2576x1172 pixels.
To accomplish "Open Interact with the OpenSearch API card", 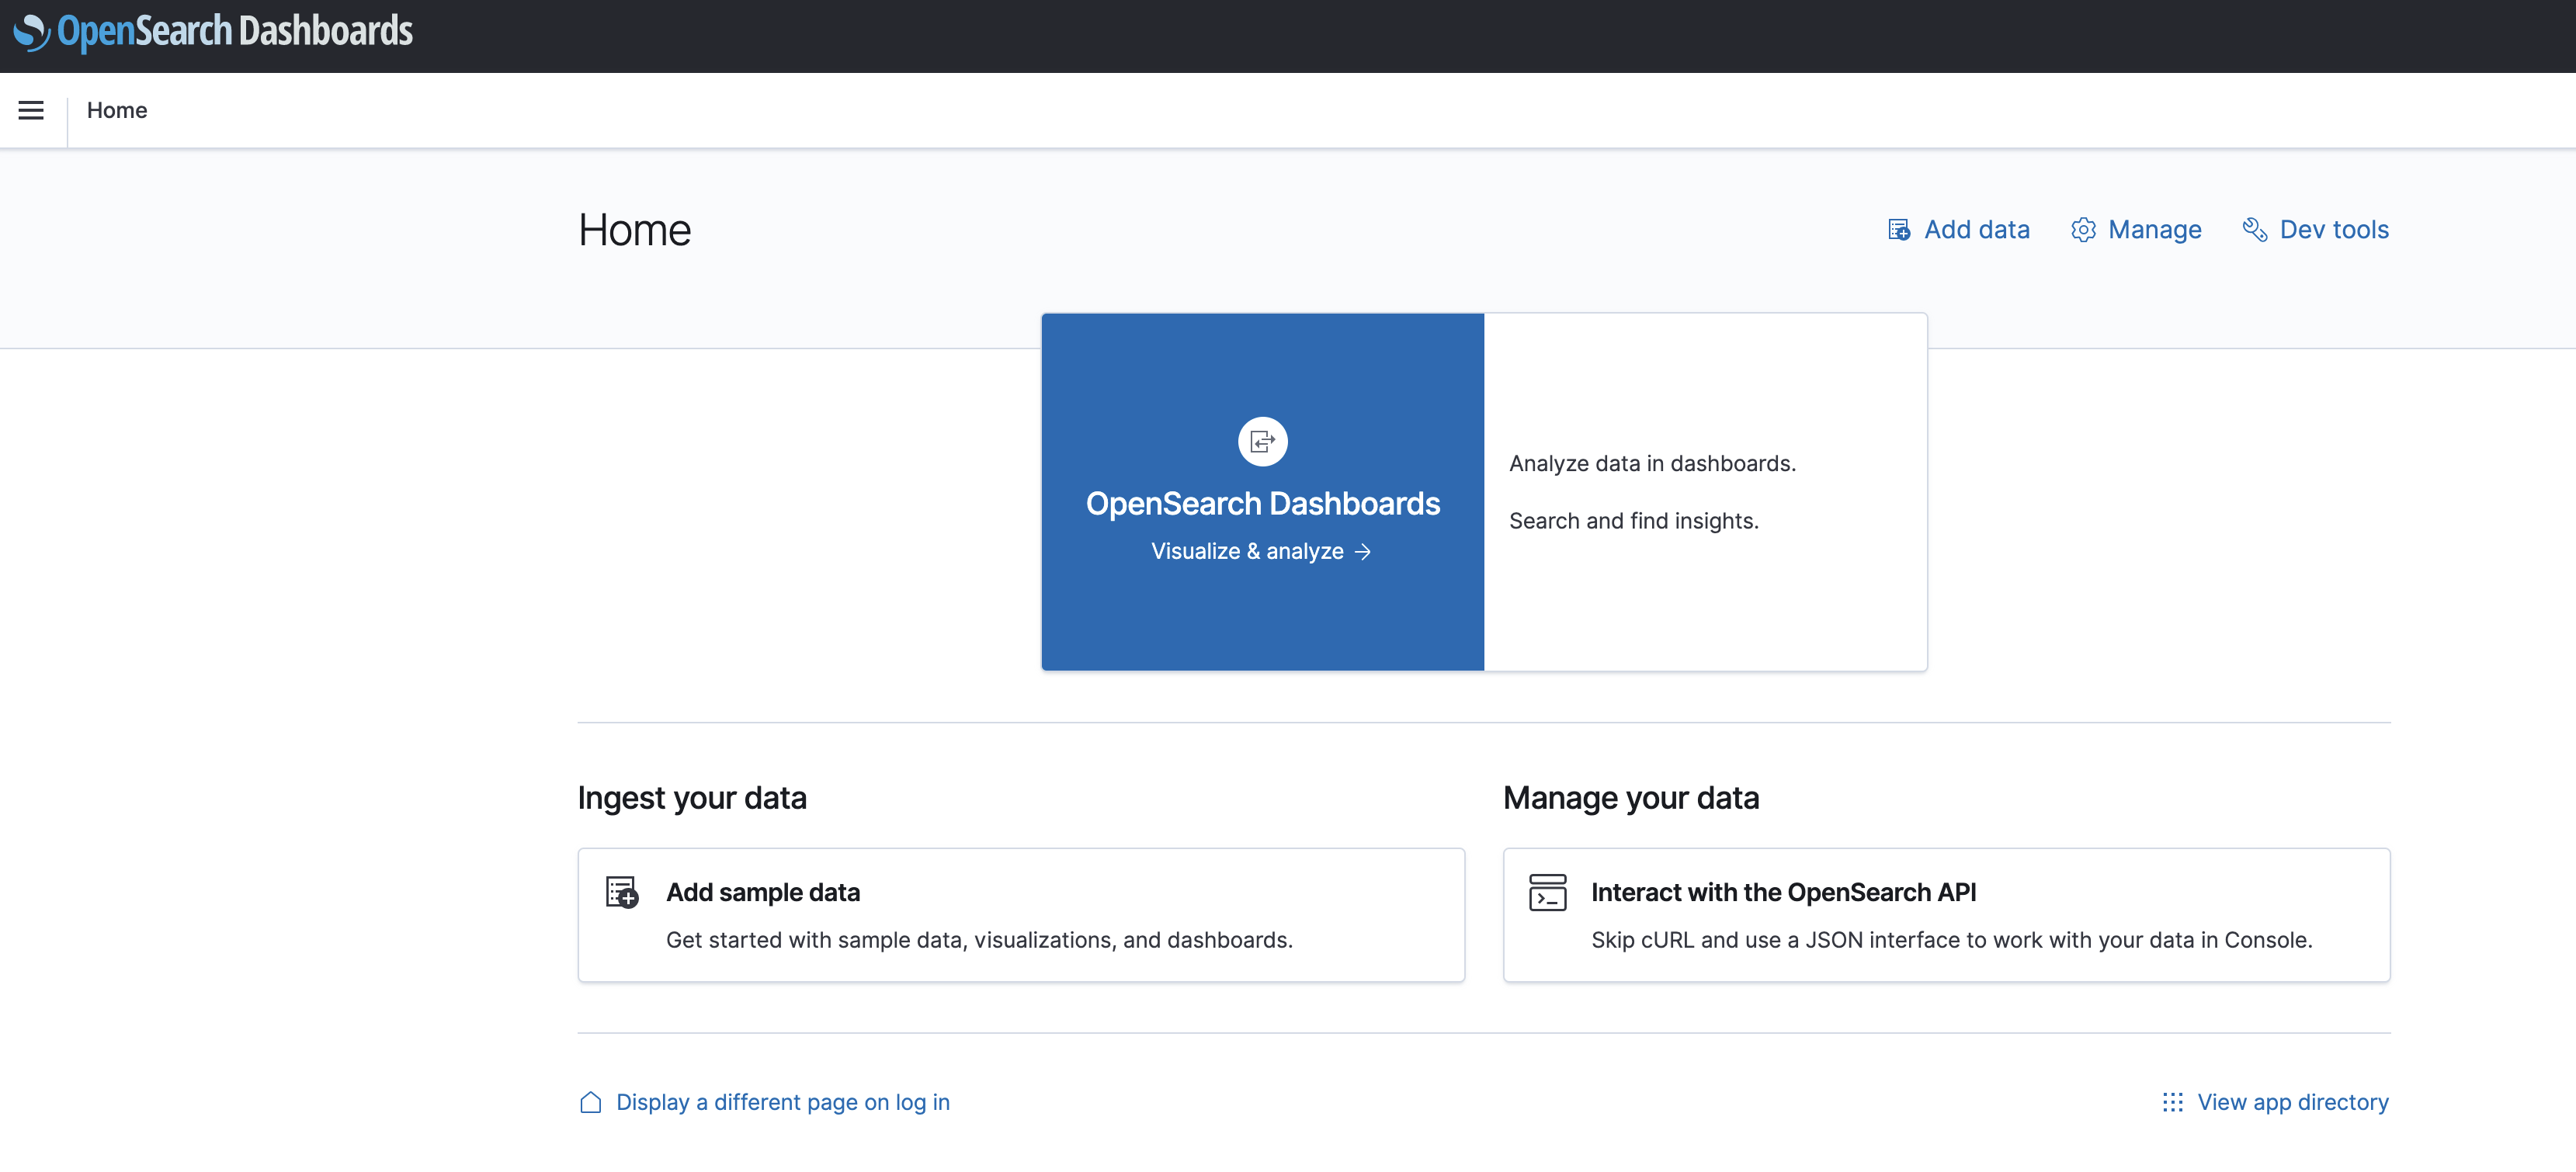I will [1946, 914].
